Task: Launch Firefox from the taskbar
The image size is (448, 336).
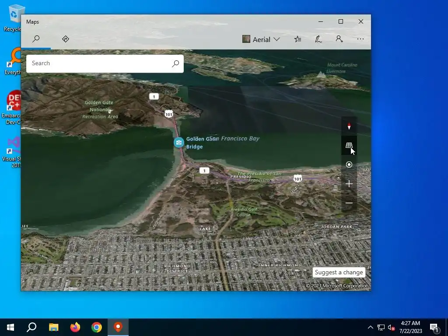Action: (75, 327)
